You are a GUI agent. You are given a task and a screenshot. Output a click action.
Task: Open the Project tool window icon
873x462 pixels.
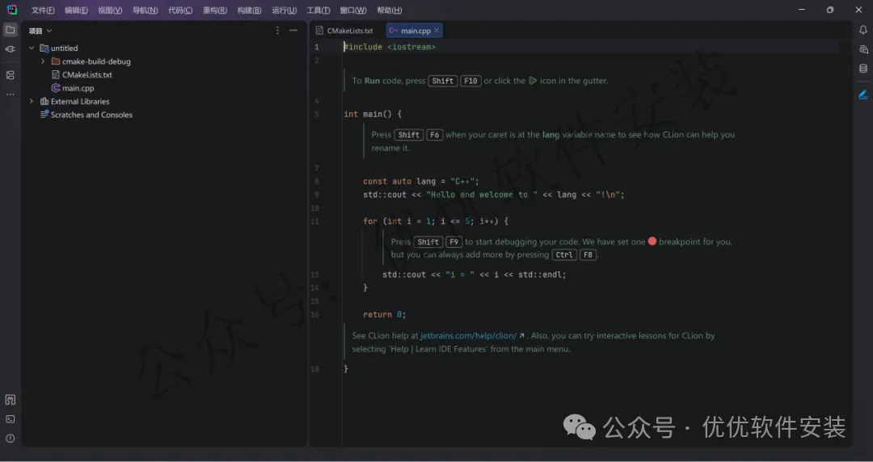[10, 30]
